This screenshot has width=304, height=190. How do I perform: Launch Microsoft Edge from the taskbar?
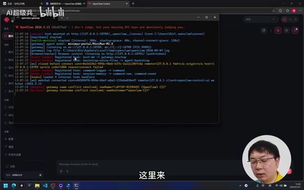click(x=14, y=186)
